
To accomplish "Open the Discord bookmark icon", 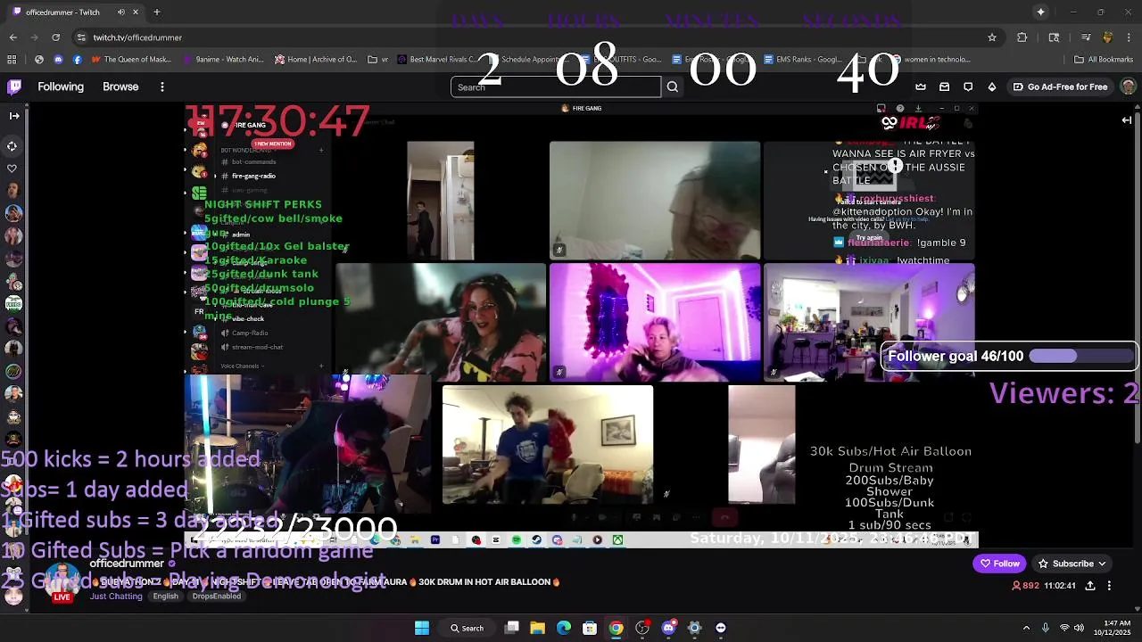I will pyautogui.click(x=58, y=60).
